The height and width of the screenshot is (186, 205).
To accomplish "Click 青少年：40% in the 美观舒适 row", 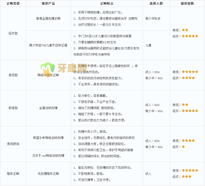I will pyautogui.click(x=154, y=147).
